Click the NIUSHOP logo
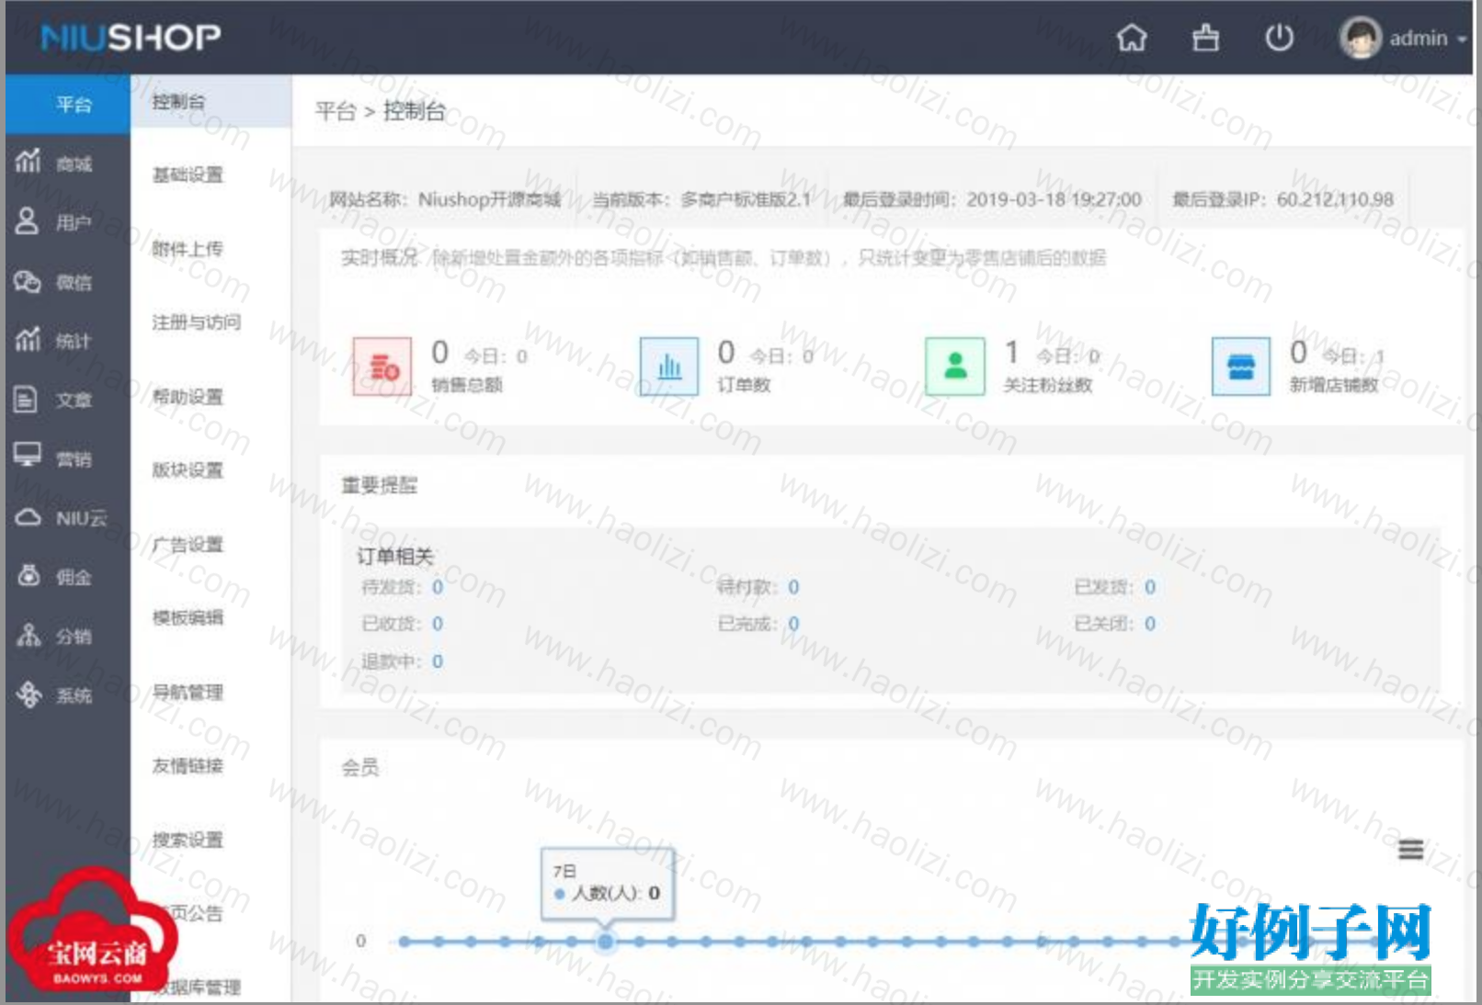The width and height of the screenshot is (1482, 1005). (131, 37)
